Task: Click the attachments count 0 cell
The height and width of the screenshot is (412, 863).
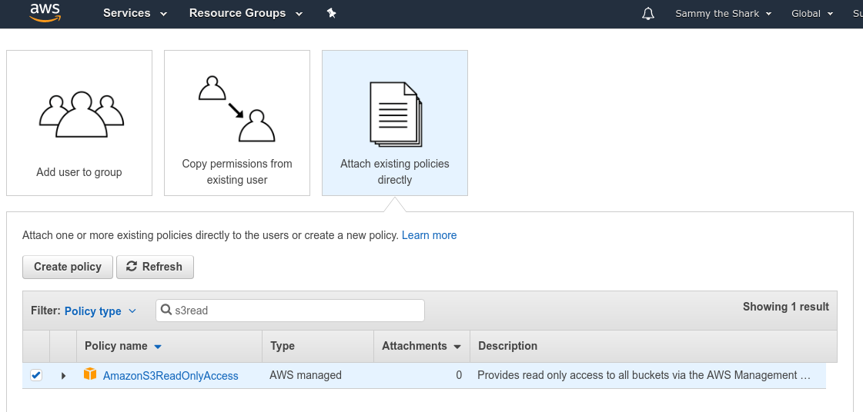Action: click(x=459, y=376)
